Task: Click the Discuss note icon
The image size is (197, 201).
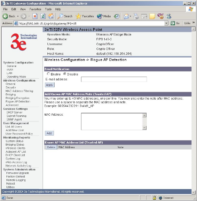Action: (x=152, y=16)
